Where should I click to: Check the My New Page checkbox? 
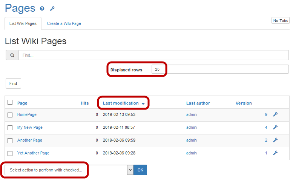[x=10, y=128]
